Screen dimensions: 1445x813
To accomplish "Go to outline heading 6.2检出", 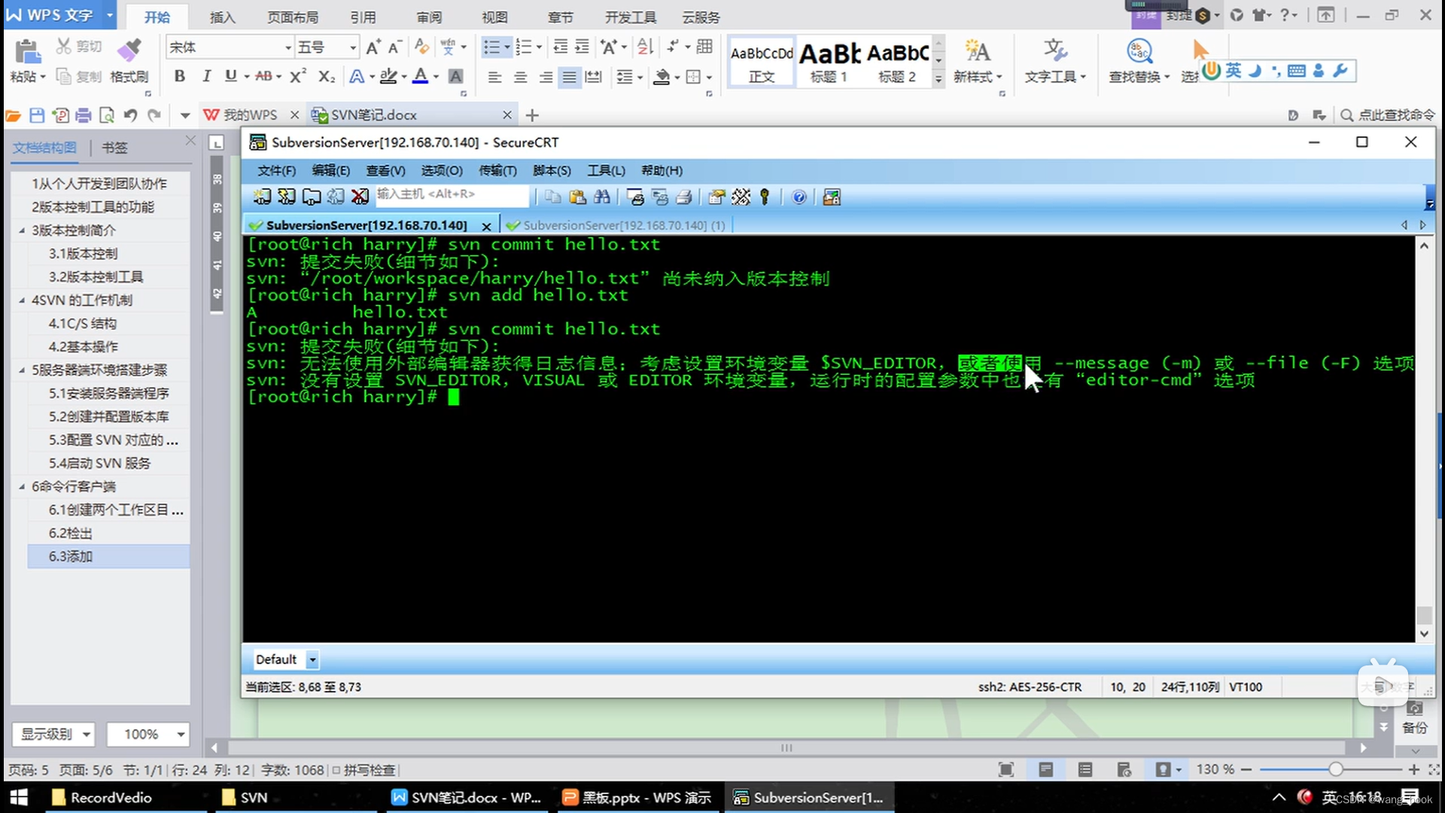I will (x=70, y=533).
